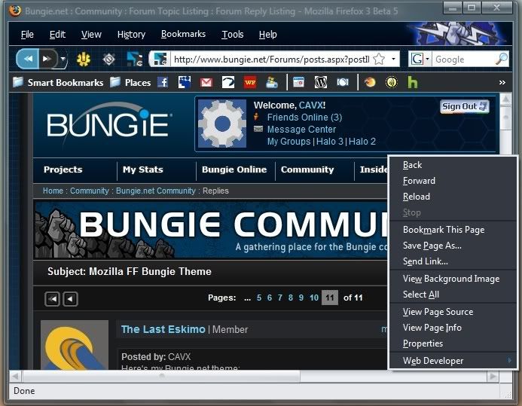Open the back/forward history dropdown arrow
This screenshot has width=522, height=406.
click(63, 59)
